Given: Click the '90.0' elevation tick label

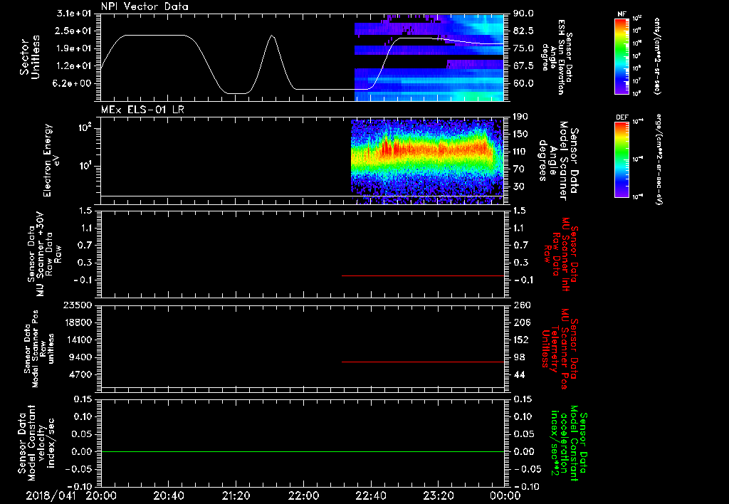Looking at the screenshot, I should (523, 14).
